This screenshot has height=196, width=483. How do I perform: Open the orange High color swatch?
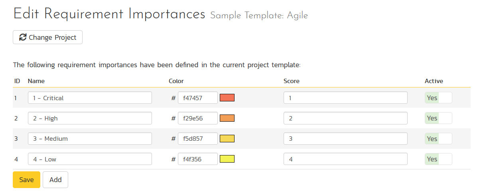coord(227,118)
